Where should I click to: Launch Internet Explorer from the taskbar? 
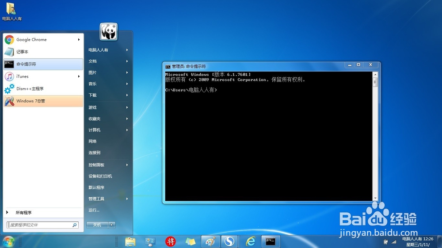(x=250, y=241)
